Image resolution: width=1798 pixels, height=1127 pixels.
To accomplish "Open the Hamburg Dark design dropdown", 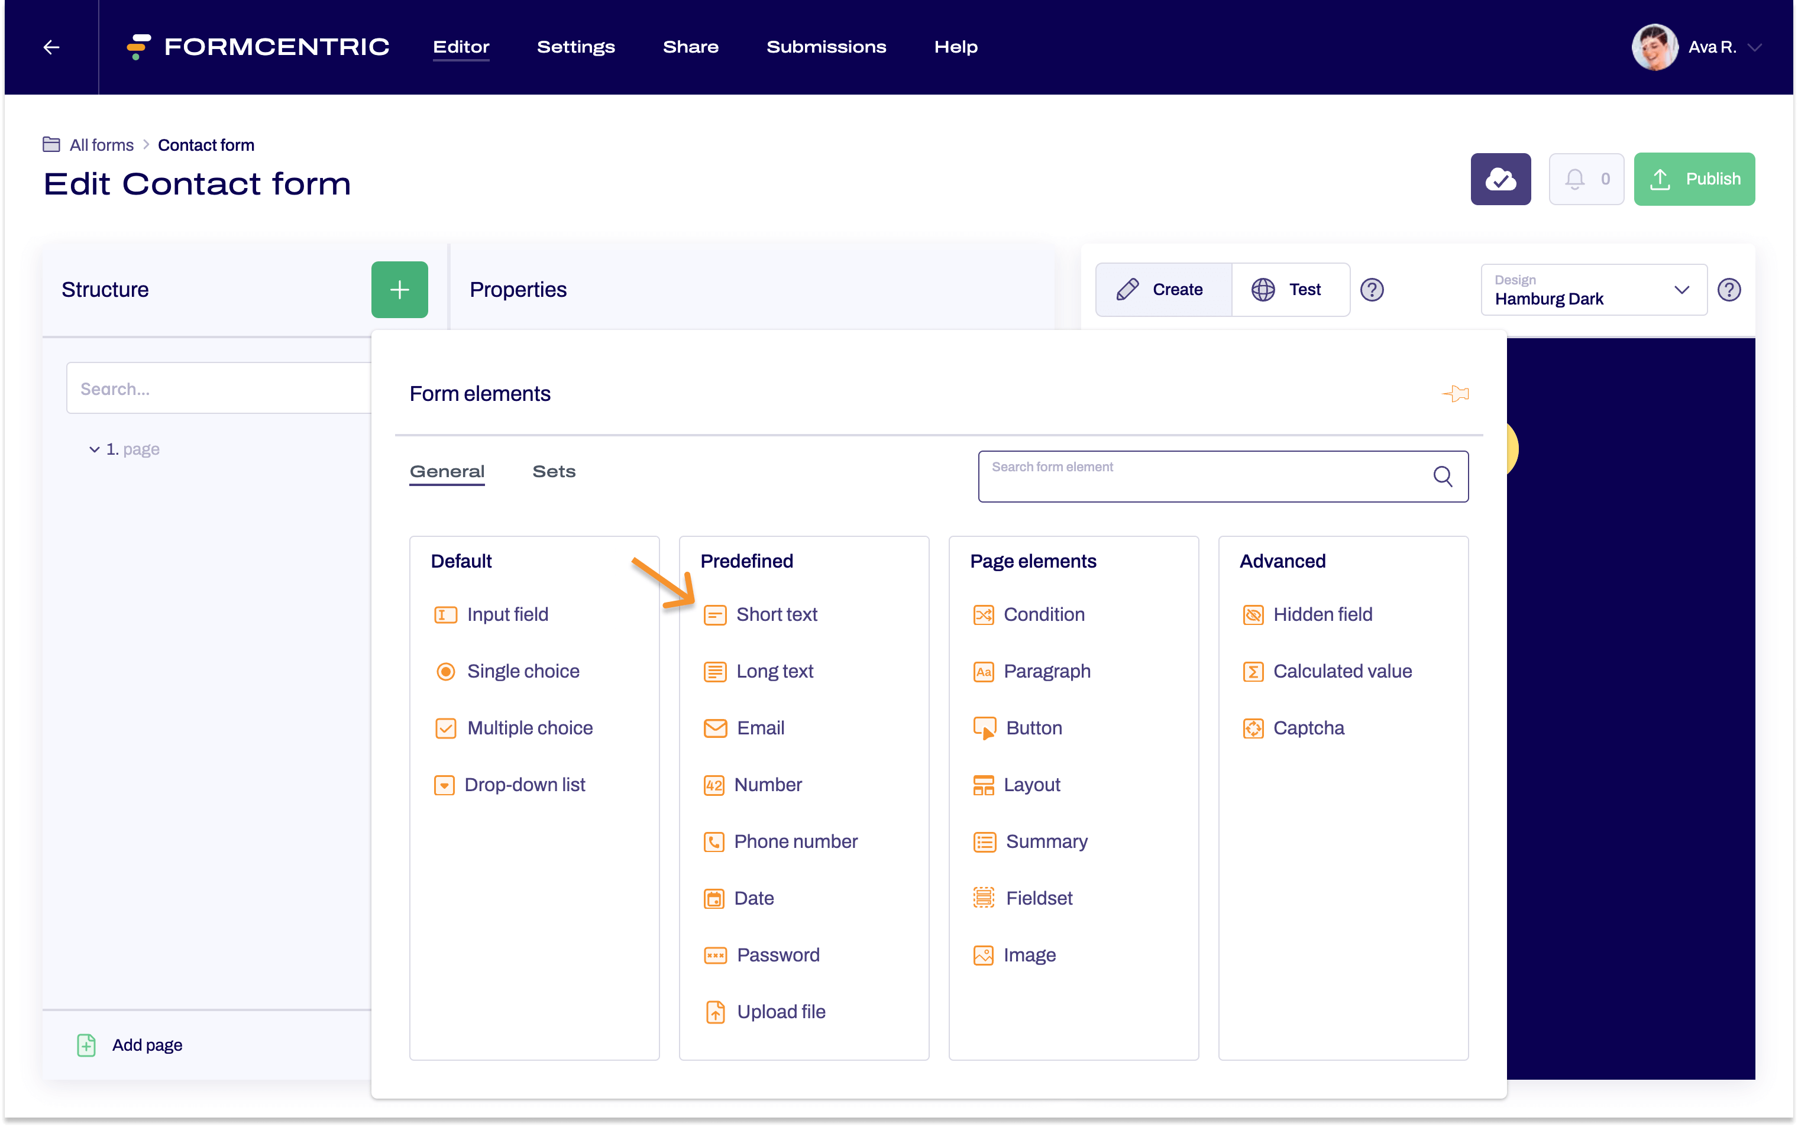I will 1593,290.
